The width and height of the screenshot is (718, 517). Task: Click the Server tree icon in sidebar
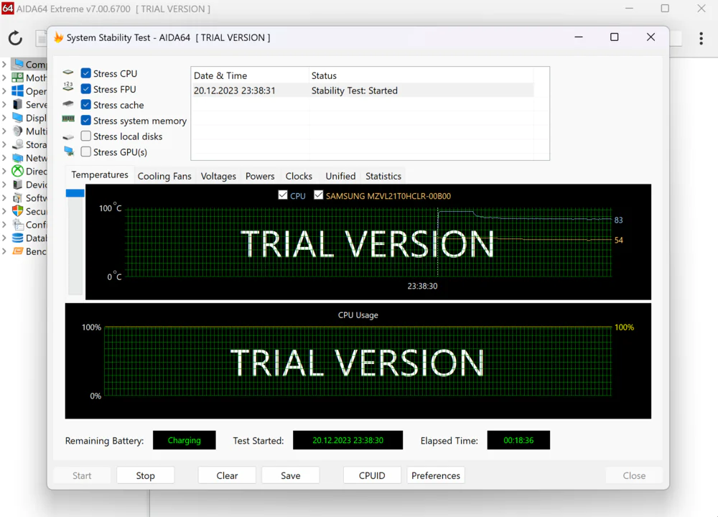(x=17, y=104)
